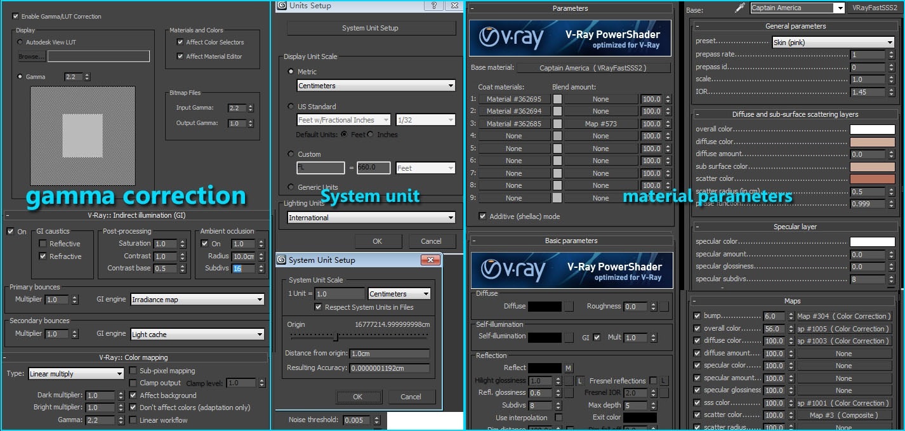Toggle Respect System Units in Files
Viewport: 905px width, 431px height.
[x=319, y=307]
